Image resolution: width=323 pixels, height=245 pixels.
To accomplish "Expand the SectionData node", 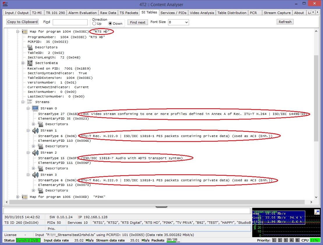I will 23,63.
